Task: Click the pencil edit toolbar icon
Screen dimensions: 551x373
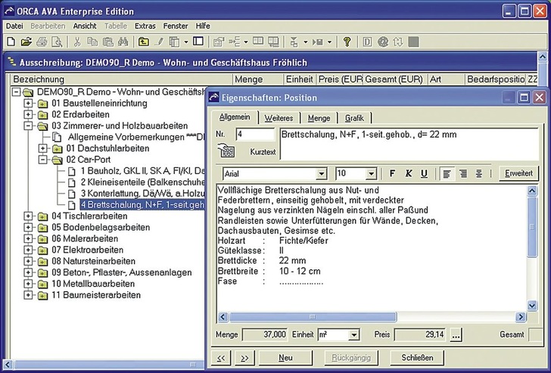Action: (159, 42)
